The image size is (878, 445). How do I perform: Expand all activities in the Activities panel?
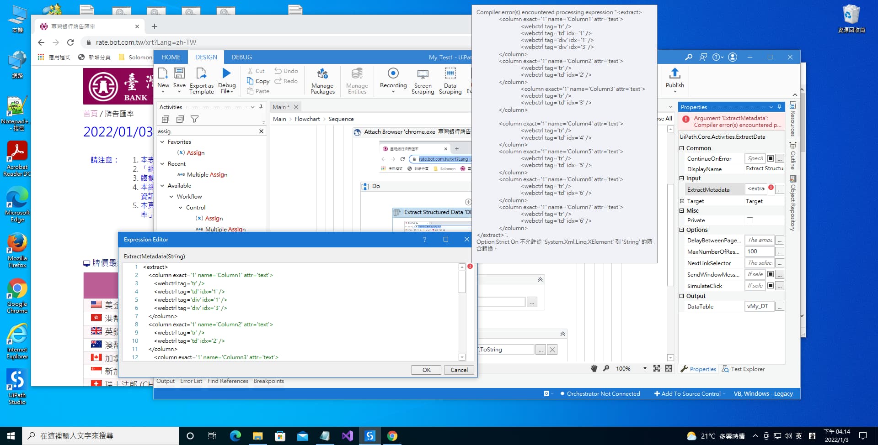click(166, 119)
